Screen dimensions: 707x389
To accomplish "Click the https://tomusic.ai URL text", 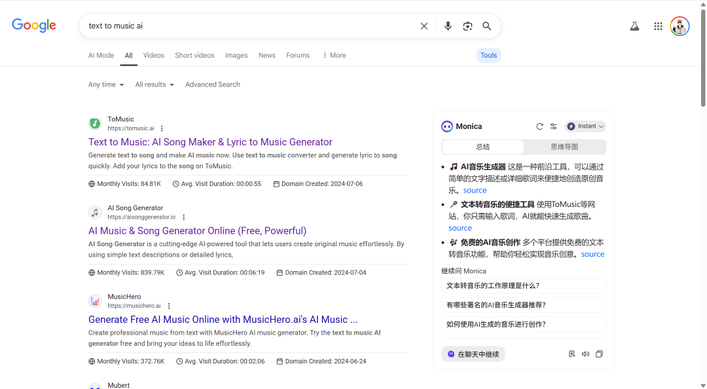I will [x=131, y=128].
